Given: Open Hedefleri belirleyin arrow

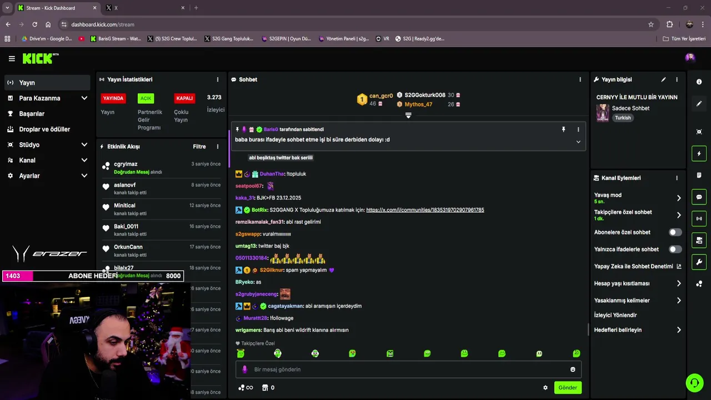Looking at the screenshot, I should pyautogui.click(x=679, y=330).
